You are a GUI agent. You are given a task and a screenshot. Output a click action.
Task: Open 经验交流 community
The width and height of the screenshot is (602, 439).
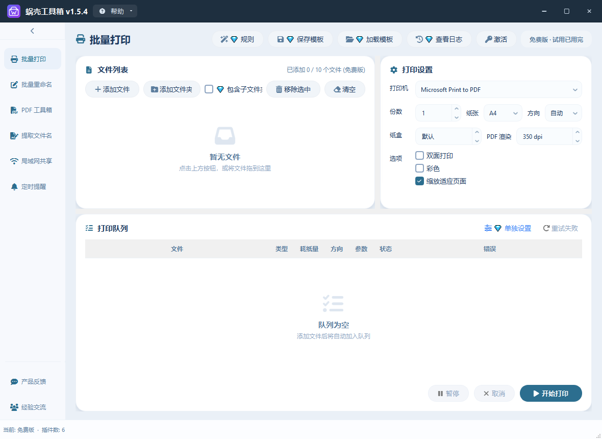[x=33, y=407]
